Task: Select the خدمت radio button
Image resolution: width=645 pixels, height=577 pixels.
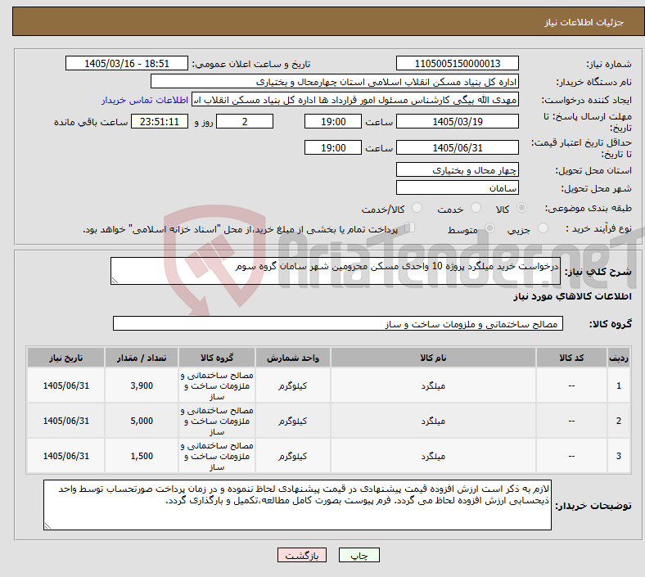Action: (x=476, y=208)
